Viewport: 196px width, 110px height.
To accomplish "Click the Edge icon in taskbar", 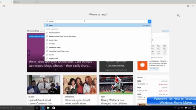I will [x=43, y=108].
